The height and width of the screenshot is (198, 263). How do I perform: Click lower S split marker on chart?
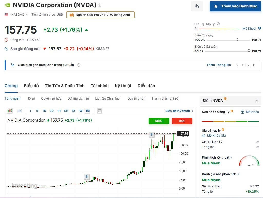[x=87, y=176]
